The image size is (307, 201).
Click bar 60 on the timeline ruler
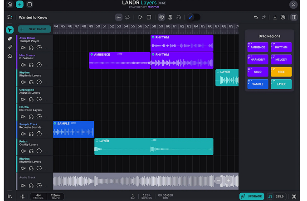tap(168, 26)
